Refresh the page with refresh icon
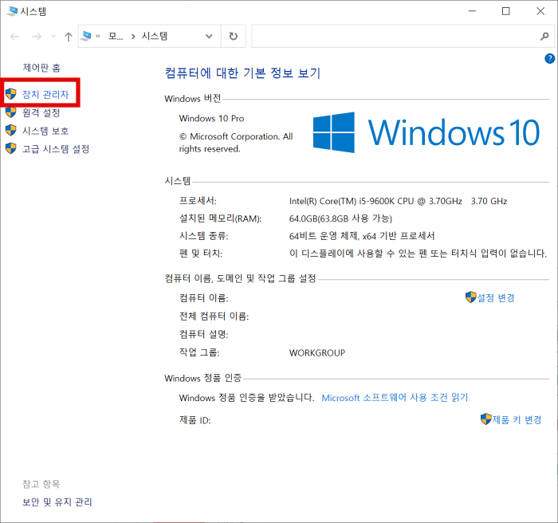 point(233,36)
